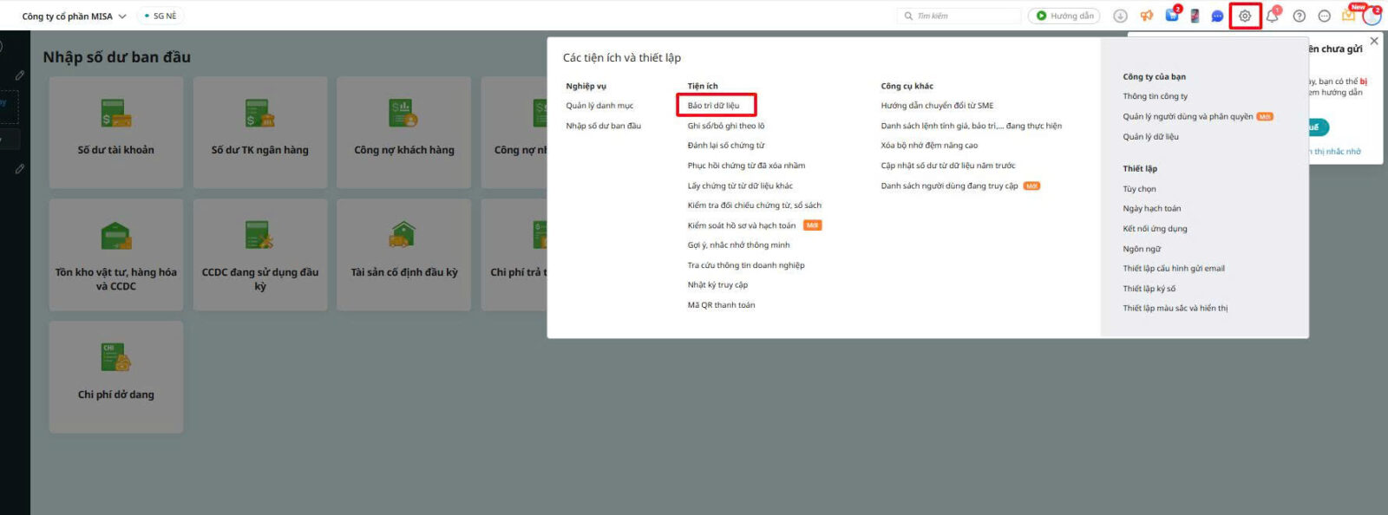Expand the Công ty cổ phần MISA dropdown

pos(122,16)
